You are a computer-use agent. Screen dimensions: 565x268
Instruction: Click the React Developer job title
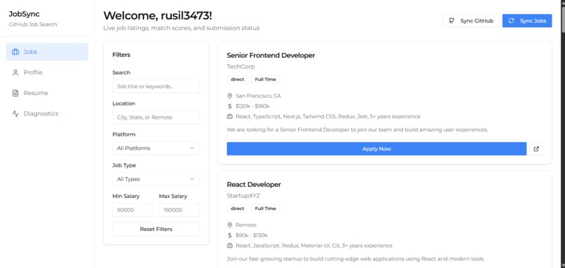pyautogui.click(x=254, y=185)
